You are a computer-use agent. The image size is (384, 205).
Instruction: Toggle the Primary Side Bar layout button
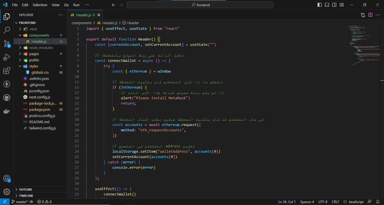(x=320, y=5)
